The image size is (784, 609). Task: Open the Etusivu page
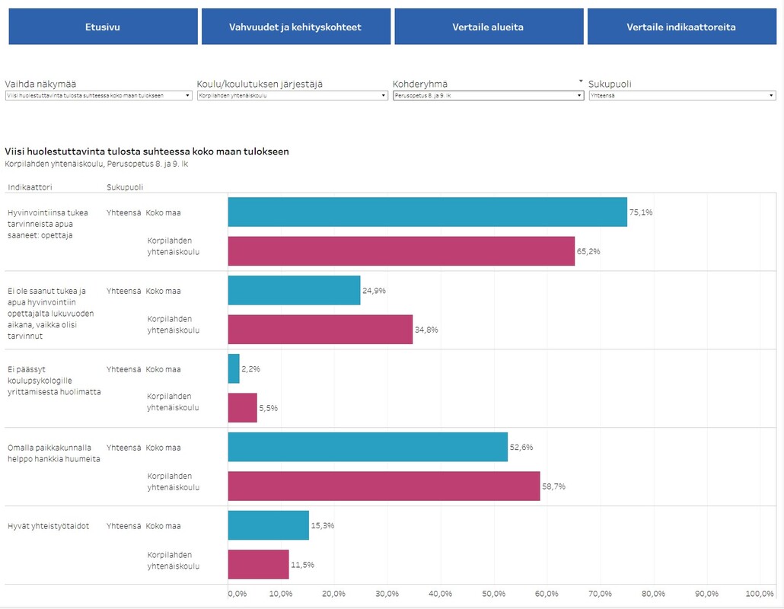(102, 27)
